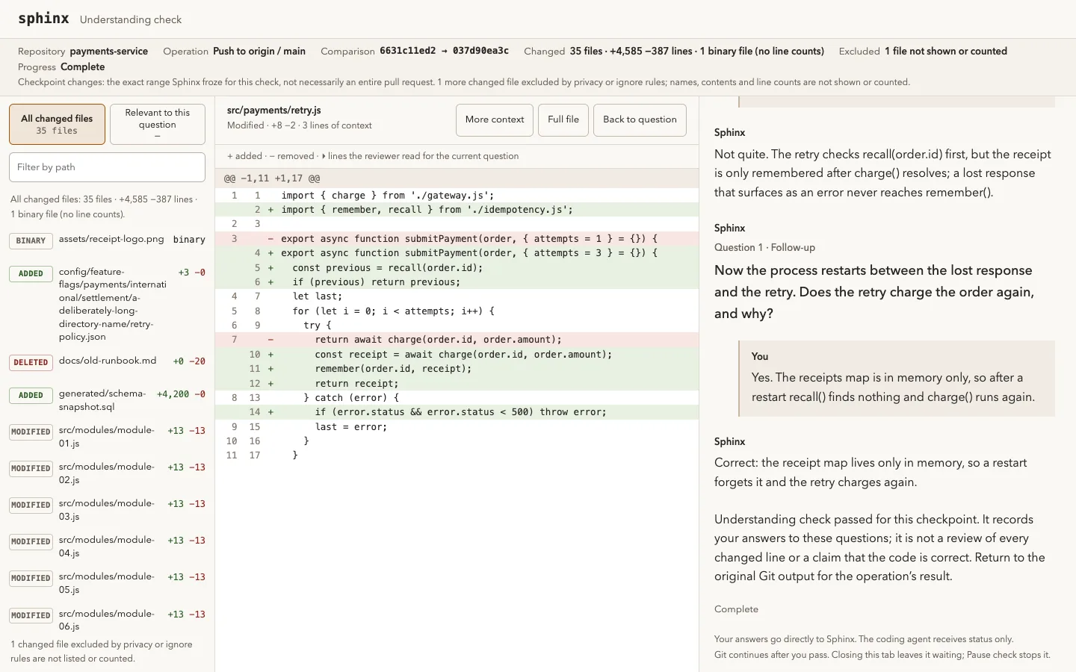Select src/modules/module-02.js
Screen dimensions: 1076x672
pos(107,473)
